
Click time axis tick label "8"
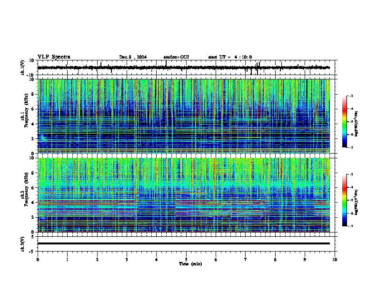(275, 260)
